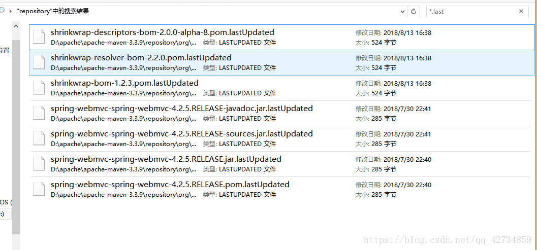Click file icon of spring-webmvc-4.2.5.RELEASE.pom.lastUpdated
Image resolution: width=537 pixels, height=250 pixels.
pos(39,190)
